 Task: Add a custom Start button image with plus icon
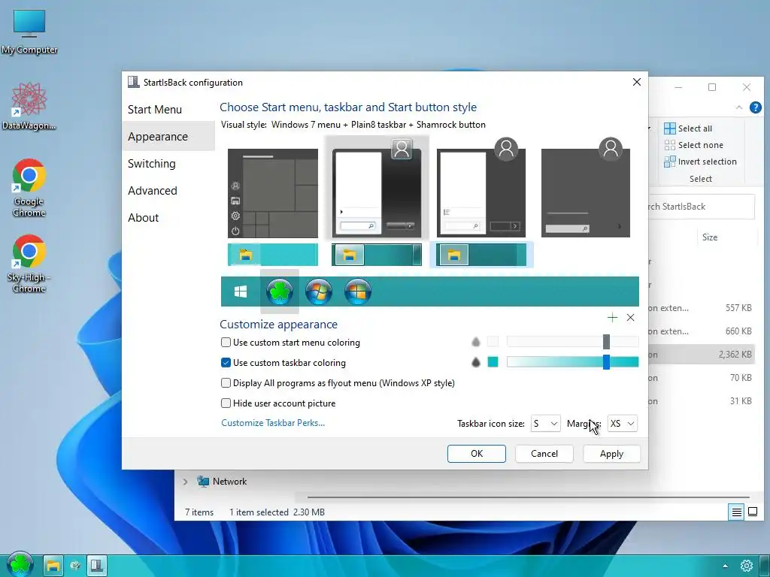pyautogui.click(x=612, y=318)
